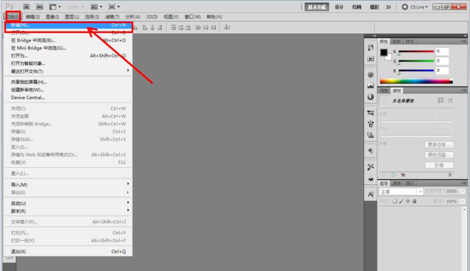The width and height of the screenshot is (470, 271).
Task: Click the Arrange Documents icon
Action: coord(94,7)
